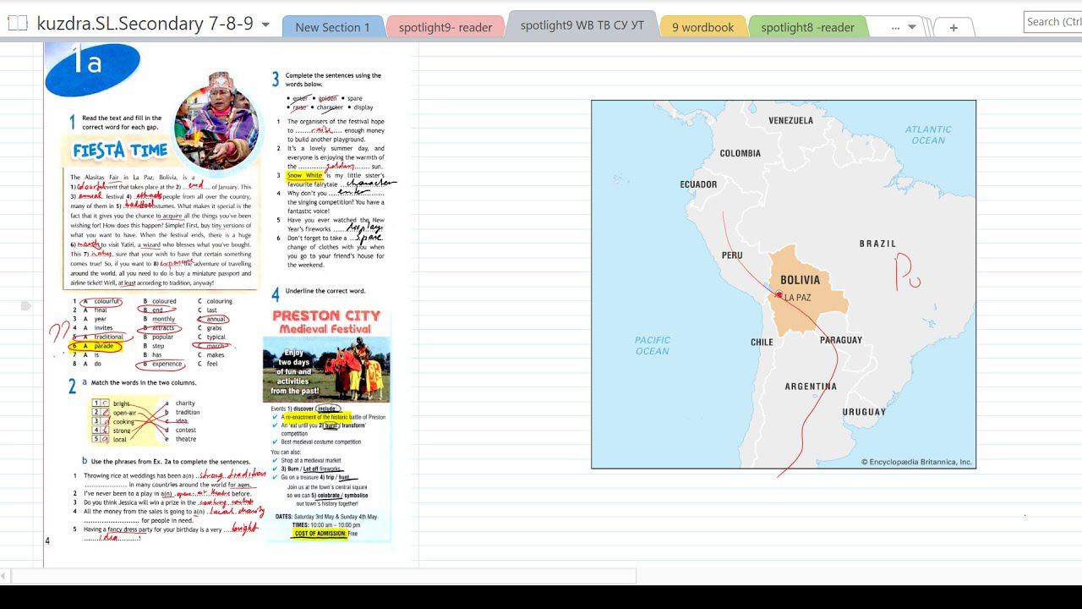This screenshot has width=1082, height=609.
Task: Click the PRESTON CITY heading
Action: pos(326,315)
